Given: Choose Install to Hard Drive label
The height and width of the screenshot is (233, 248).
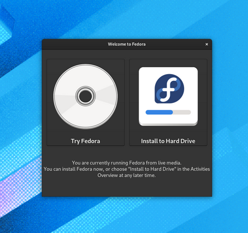Looking at the screenshot, I should click(168, 141).
